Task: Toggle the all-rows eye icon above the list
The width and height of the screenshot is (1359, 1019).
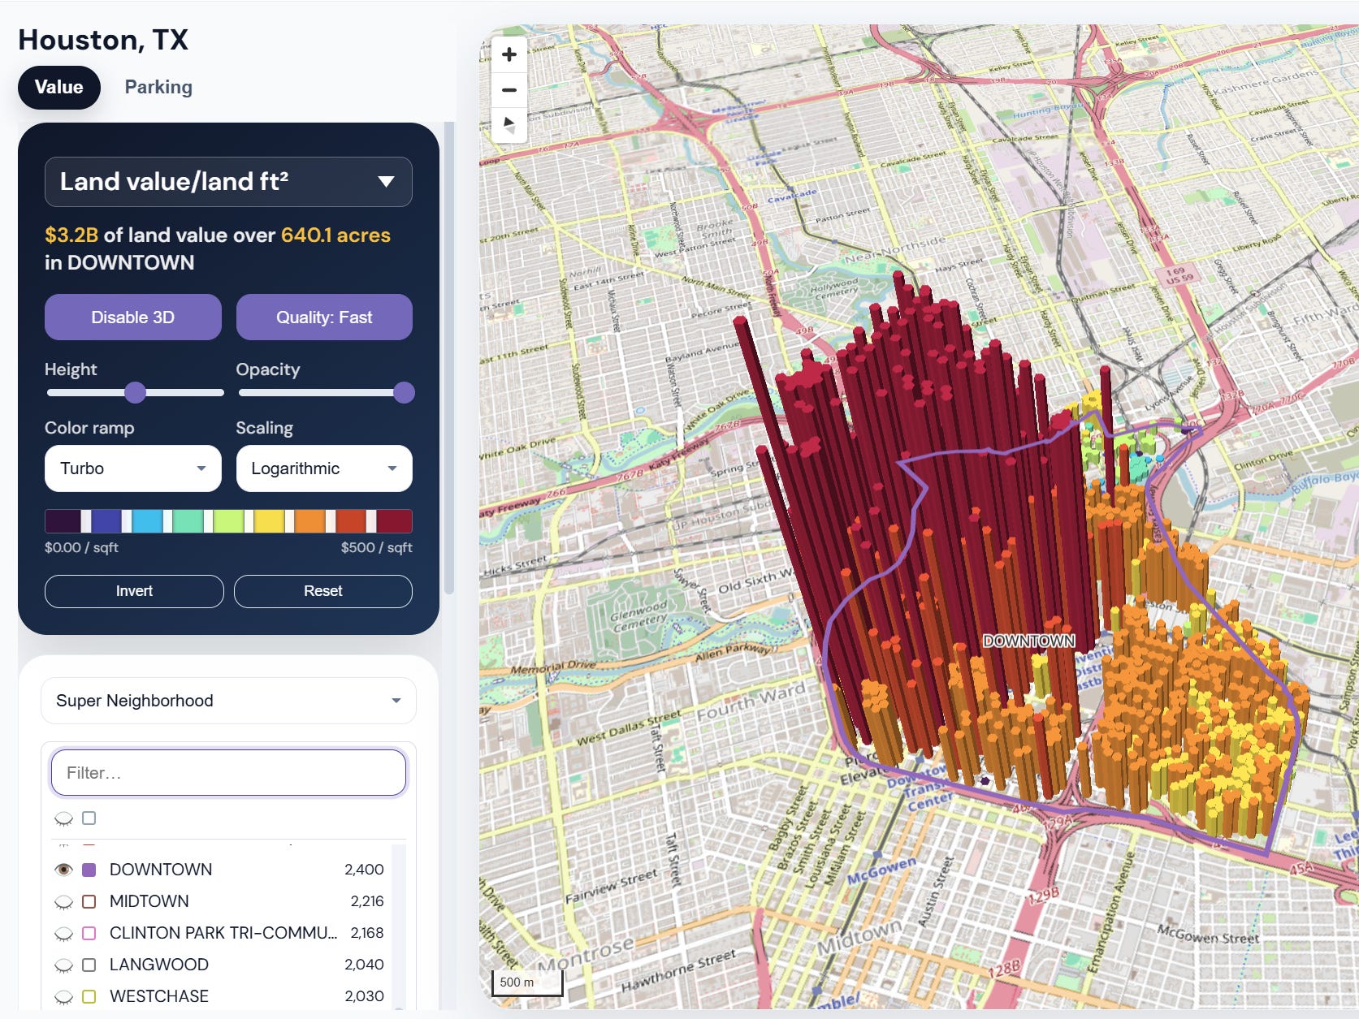Action: point(63,818)
